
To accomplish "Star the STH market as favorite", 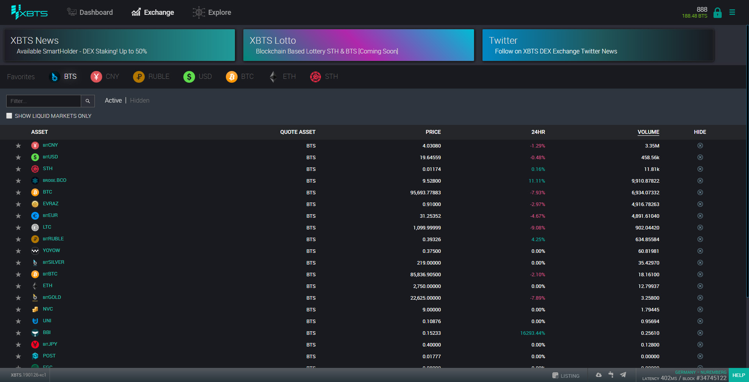I will (x=18, y=169).
